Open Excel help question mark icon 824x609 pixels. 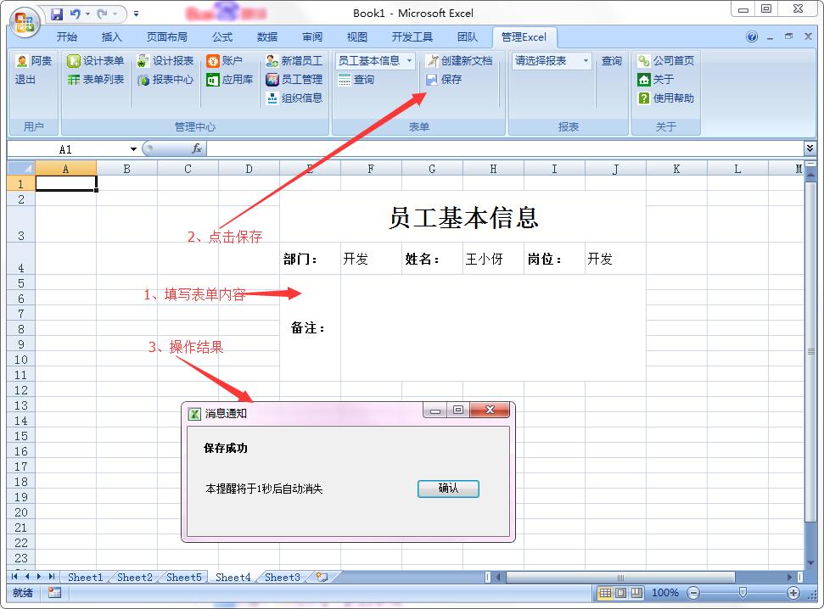pyautogui.click(x=752, y=36)
